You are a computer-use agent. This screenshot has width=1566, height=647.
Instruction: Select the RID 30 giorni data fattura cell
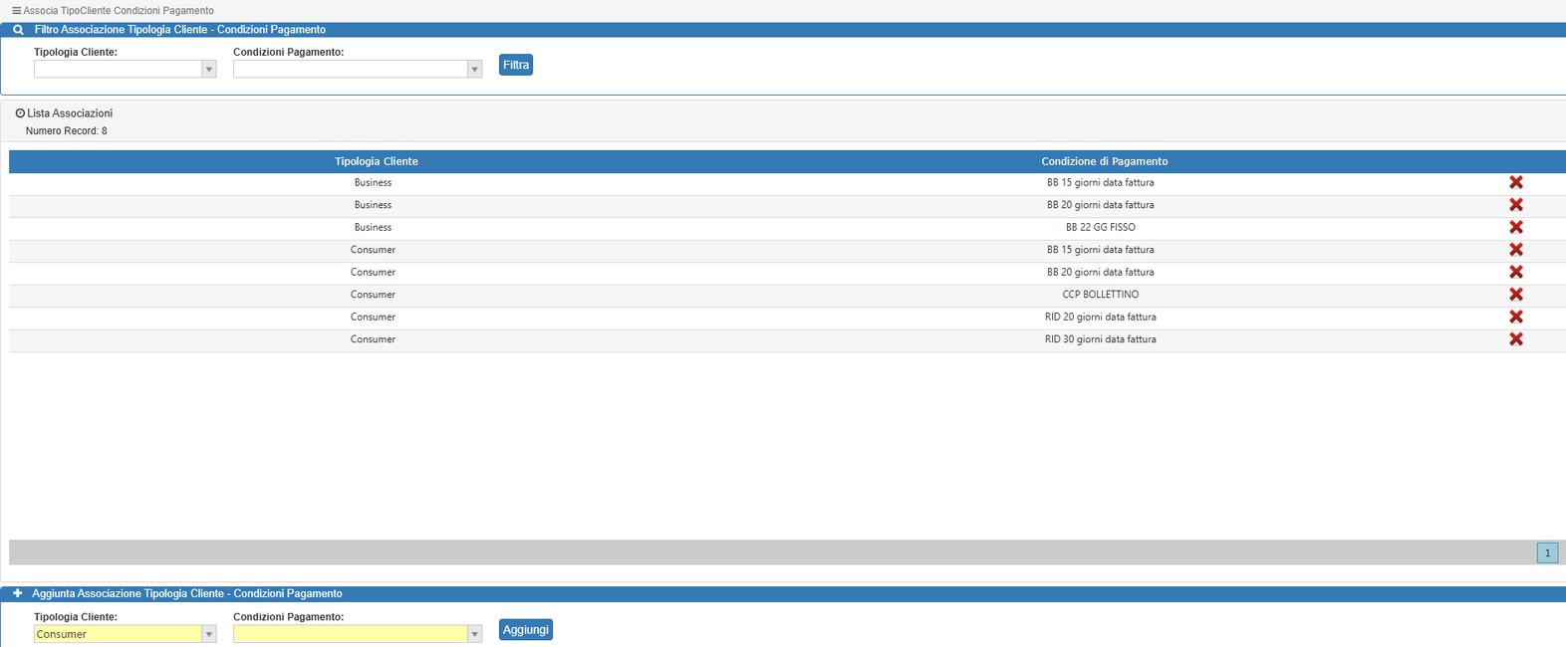[x=1101, y=339]
